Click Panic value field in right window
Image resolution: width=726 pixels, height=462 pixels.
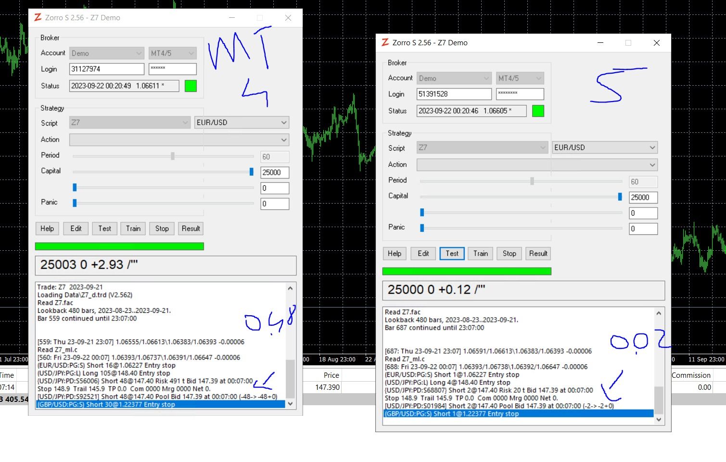click(x=643, y=229)
